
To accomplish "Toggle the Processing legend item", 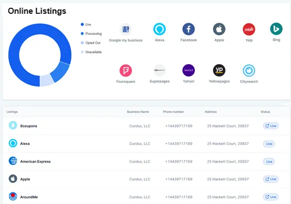I will [x=91, y=34].
